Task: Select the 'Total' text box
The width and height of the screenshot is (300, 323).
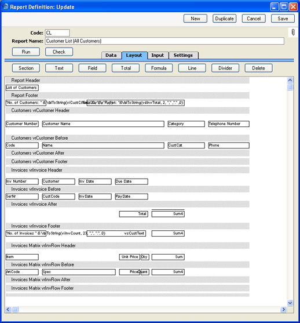Action: 134,214
